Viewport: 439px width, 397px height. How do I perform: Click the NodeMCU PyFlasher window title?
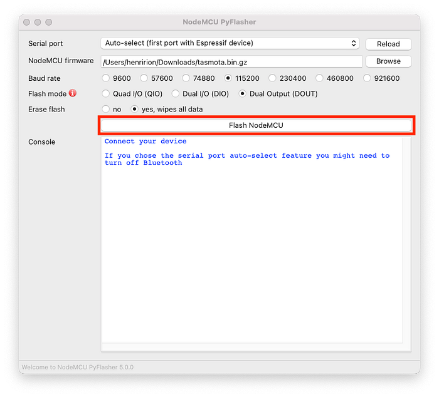[x=219, y=22]
